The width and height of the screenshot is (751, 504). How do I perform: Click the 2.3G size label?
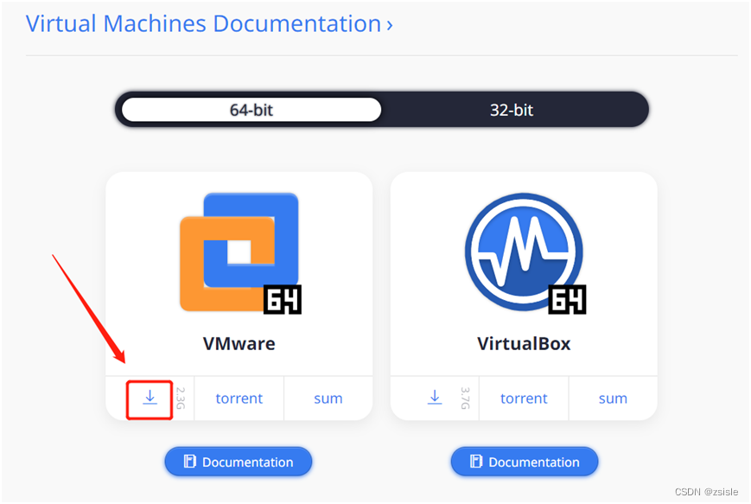tap(180, 399)
